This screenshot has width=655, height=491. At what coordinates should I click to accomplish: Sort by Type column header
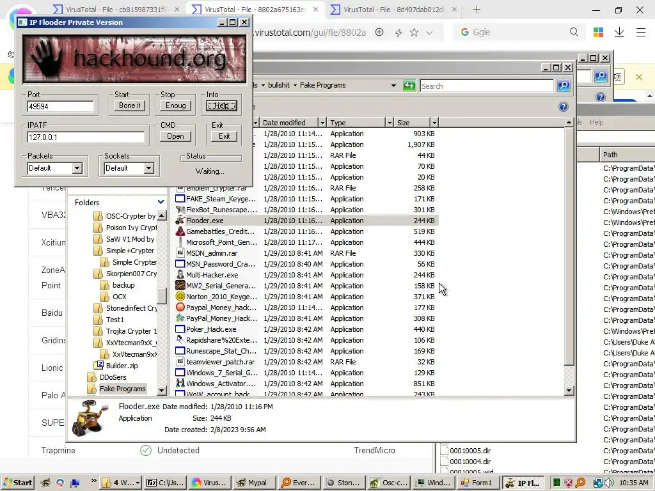tap(356, 122)
